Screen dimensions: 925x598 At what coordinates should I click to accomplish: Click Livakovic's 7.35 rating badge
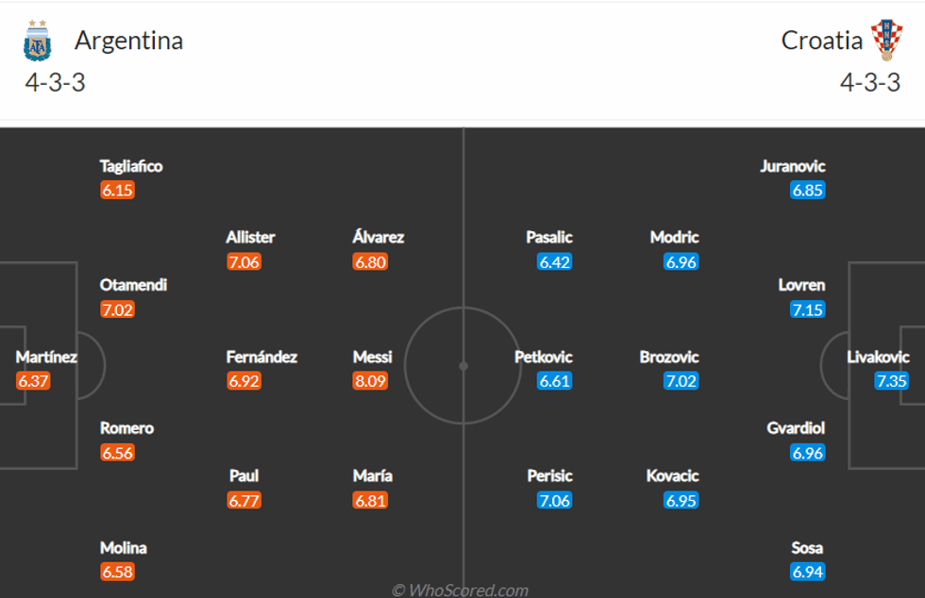click(x=891, y=381)
